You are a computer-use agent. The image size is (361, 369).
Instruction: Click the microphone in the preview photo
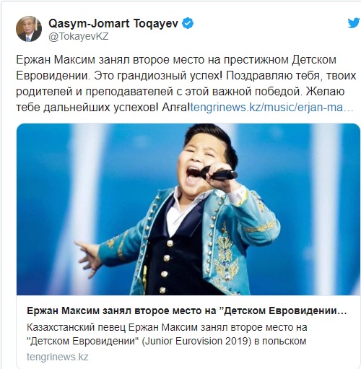tap(219, 173)
